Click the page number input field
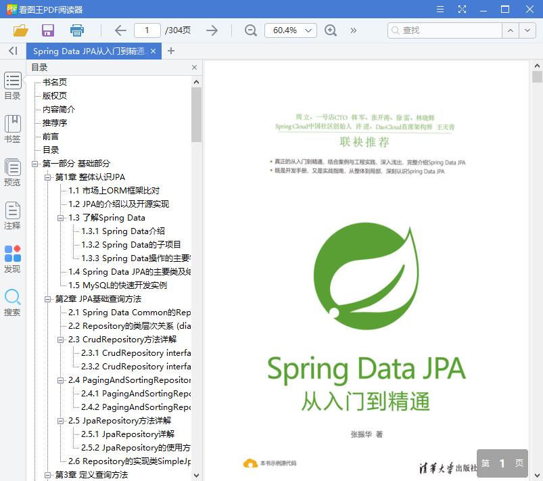Viewport: 543px width, 481px height. [147, 30]
